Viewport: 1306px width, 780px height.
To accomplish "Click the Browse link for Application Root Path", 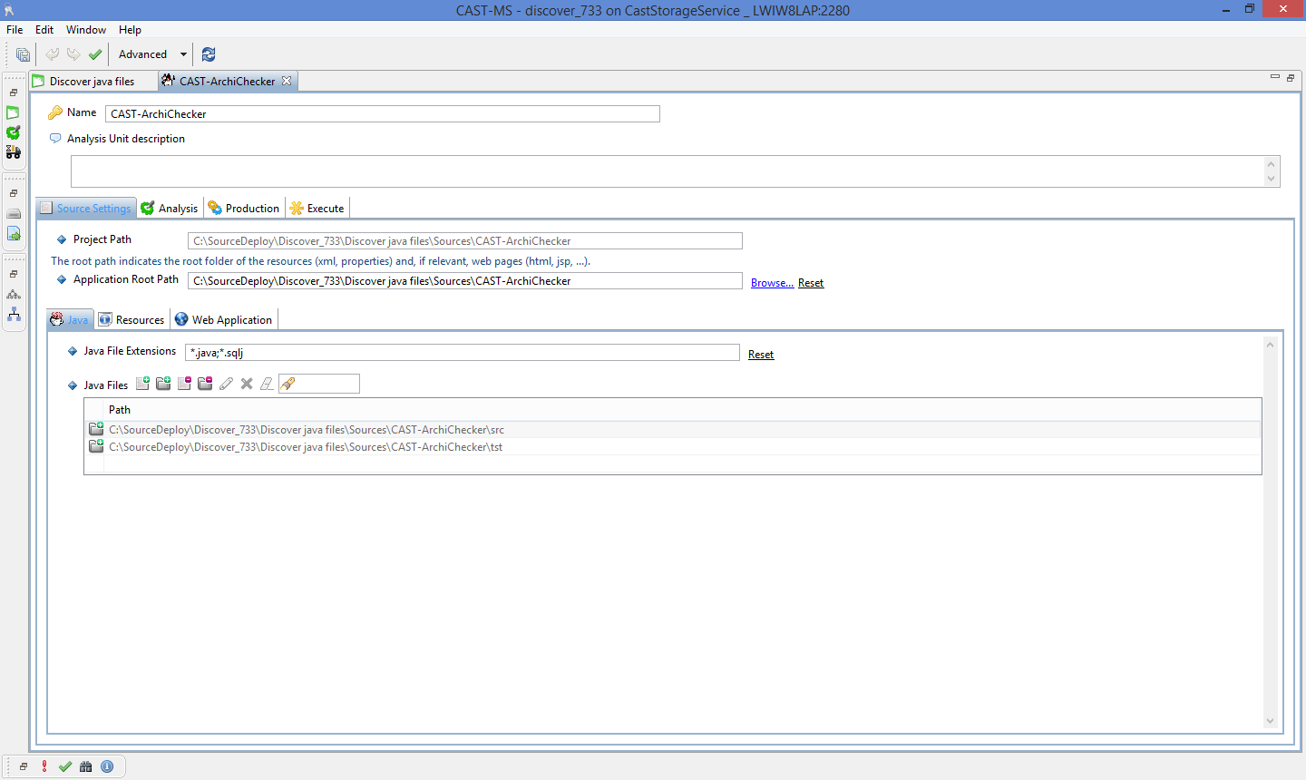I will coord(772,283).
